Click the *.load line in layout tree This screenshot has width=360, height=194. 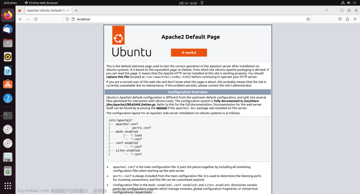click(136, 135)
